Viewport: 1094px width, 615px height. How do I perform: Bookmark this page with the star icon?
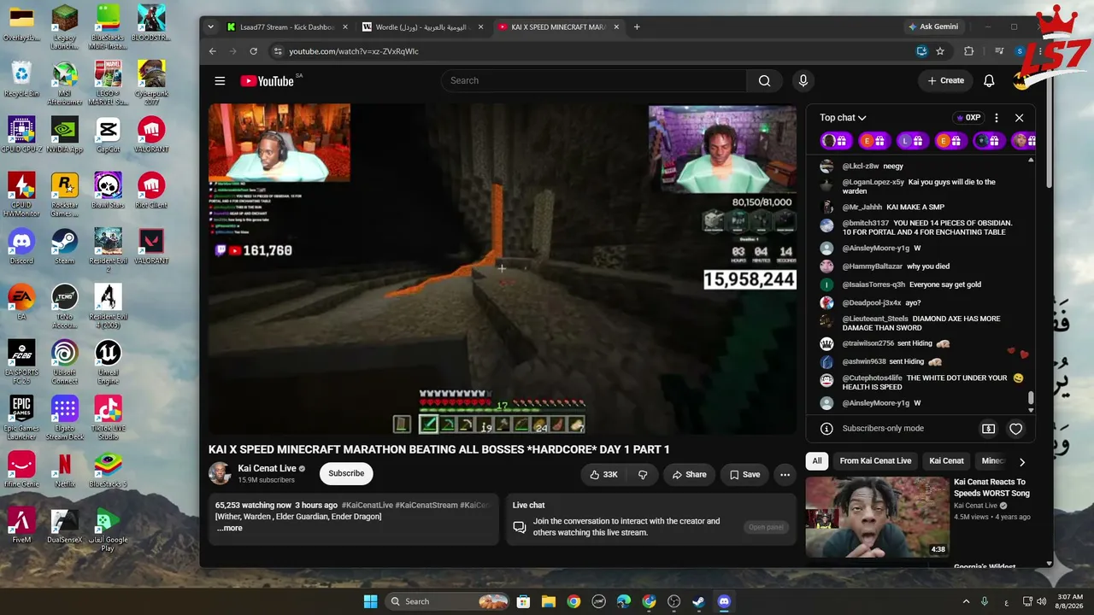[x=940, y=51]
